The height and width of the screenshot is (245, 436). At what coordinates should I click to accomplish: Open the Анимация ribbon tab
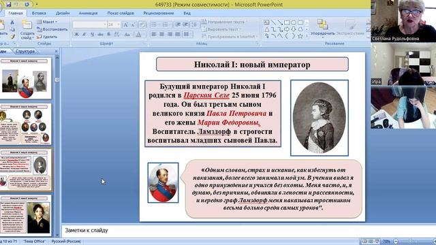click(x=88, y=13)
